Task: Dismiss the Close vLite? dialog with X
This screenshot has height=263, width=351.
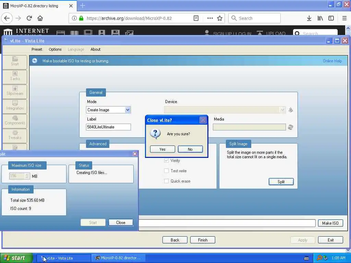Action: pyautogui.click(x=203, y=120)
